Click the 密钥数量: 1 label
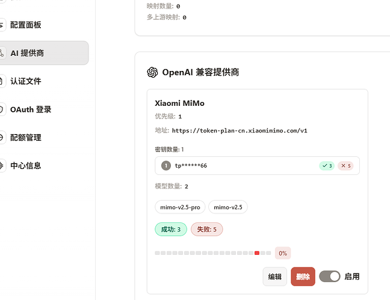 point(169,149)
